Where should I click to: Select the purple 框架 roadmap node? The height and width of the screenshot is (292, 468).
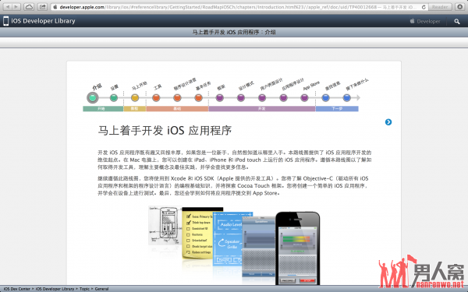pyautogui.click(x=220, y=97)
